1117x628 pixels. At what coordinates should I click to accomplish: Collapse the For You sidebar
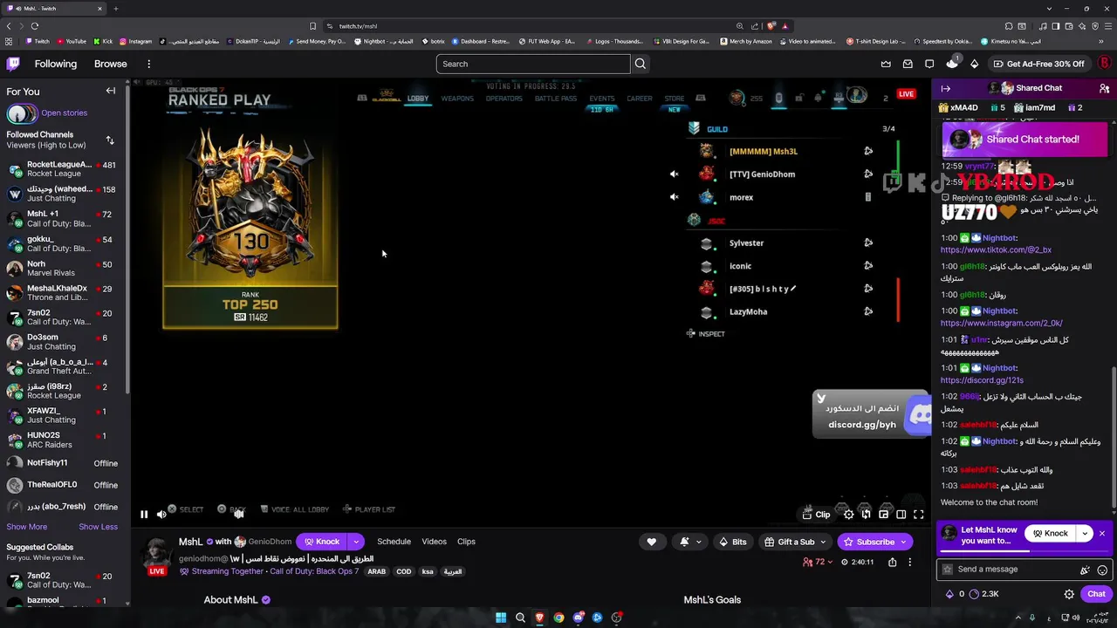[x=111, y=91]
